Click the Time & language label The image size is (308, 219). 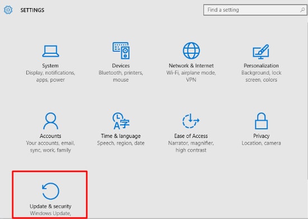(x=121, y=136)
